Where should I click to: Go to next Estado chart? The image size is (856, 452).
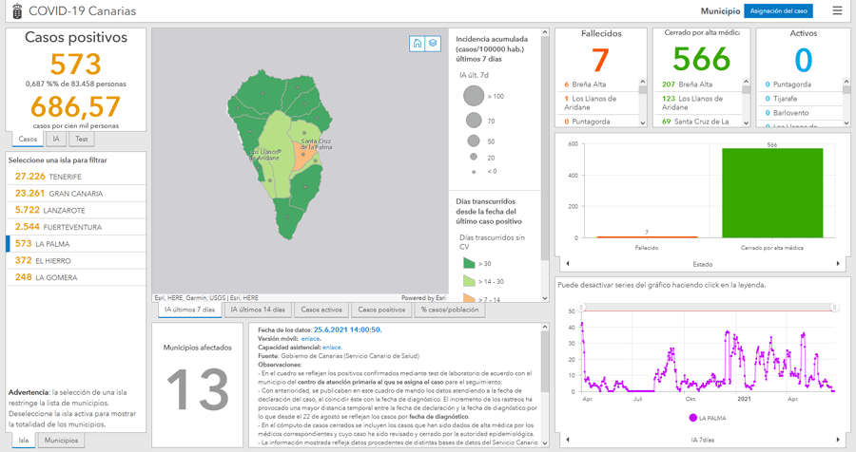(x=838, y=264)
